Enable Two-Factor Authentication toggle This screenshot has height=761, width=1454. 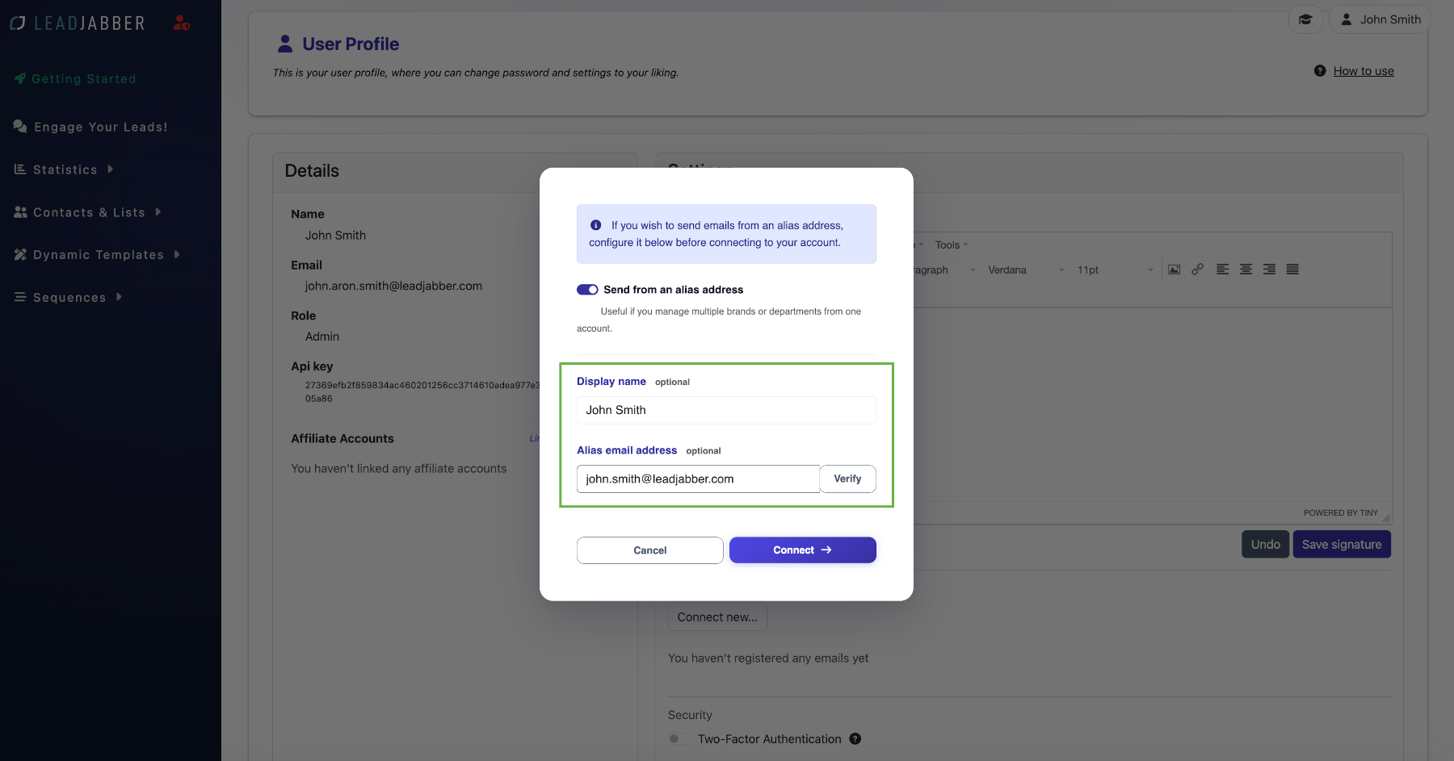(679, 738)
